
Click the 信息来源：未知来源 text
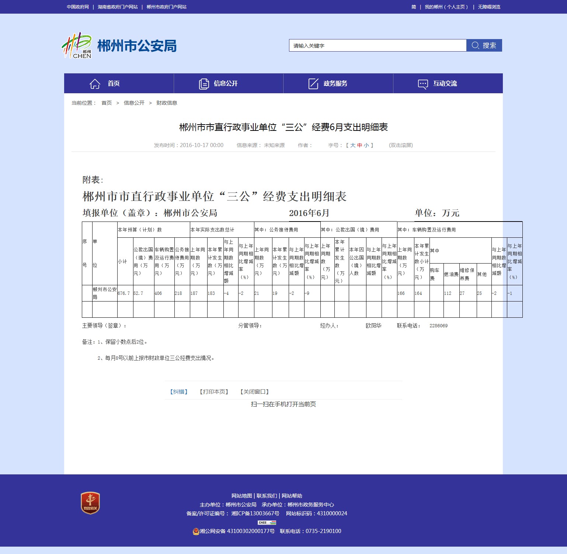[261, 145]
